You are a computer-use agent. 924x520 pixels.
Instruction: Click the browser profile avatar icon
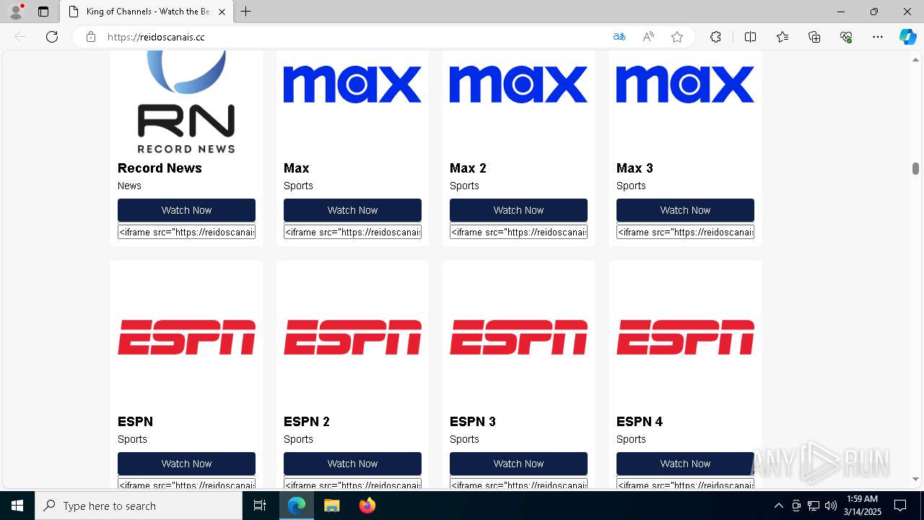[16, 12]
